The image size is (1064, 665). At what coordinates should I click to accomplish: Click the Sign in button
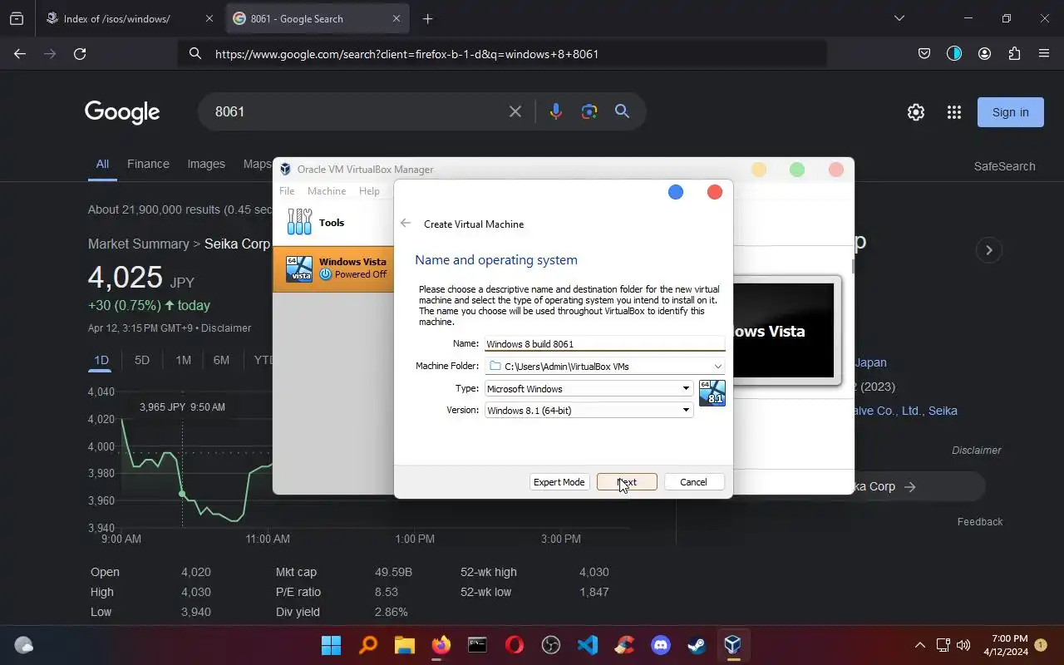click(x=1010, y=112)
